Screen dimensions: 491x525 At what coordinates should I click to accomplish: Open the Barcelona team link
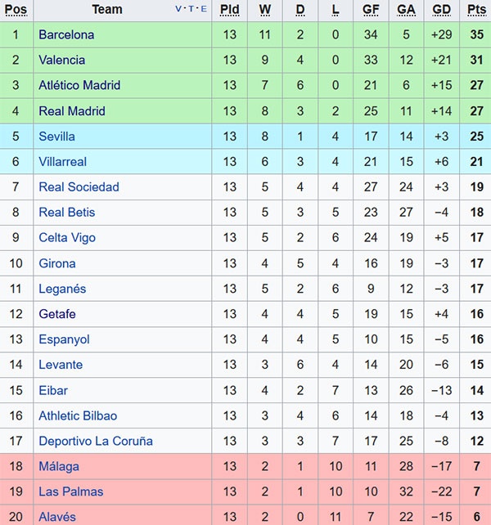(x=66, y=35)
